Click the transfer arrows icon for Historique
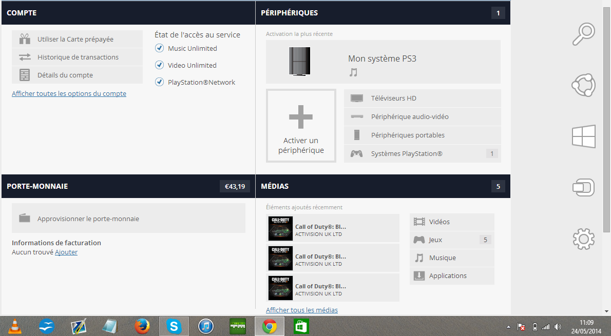This screenshot has width=611, height=336. [x=25, y=57]
